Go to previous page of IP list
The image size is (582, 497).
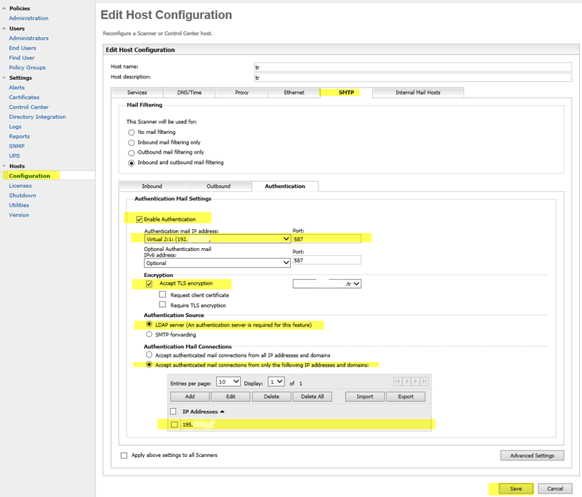[406, 381]
